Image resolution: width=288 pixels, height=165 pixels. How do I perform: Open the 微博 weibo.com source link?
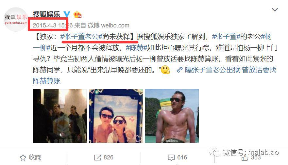click(109, 25)
